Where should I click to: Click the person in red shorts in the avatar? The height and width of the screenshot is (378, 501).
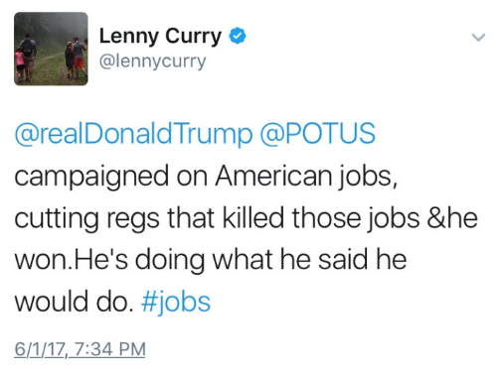pos(80,57)
